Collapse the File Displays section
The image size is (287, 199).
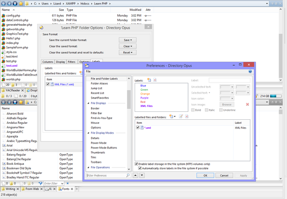88,103
